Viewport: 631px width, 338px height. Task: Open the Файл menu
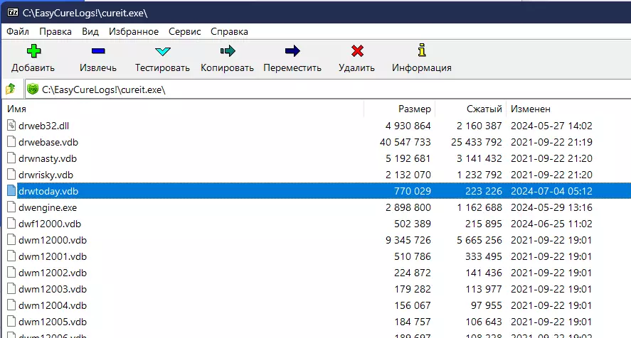click(x=18, y=31)
